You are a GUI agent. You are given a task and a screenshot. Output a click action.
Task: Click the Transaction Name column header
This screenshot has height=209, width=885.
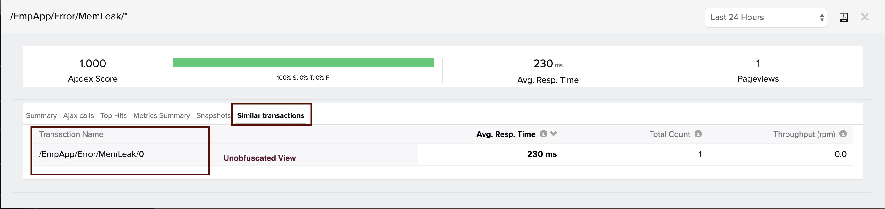71,134
